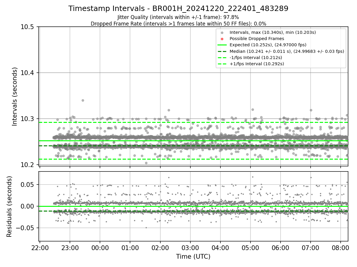This screenshot has width=357, height=267.
Task: Click the 'Time (UTC)' x-axis label
Action: (193, 256)
